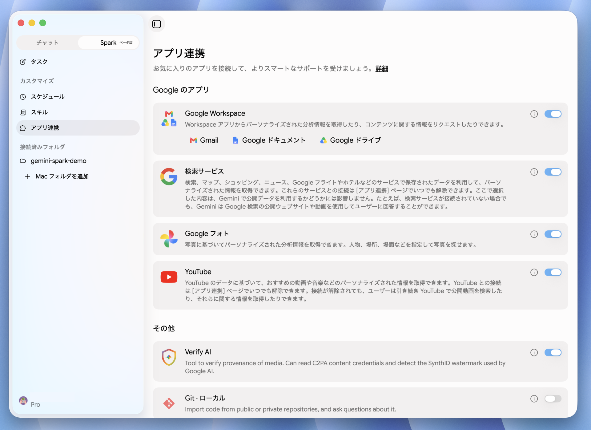Screen dimensions: 591x430
Task: Click the gemini-spark-demo folder icon
Action: [23, 161]
